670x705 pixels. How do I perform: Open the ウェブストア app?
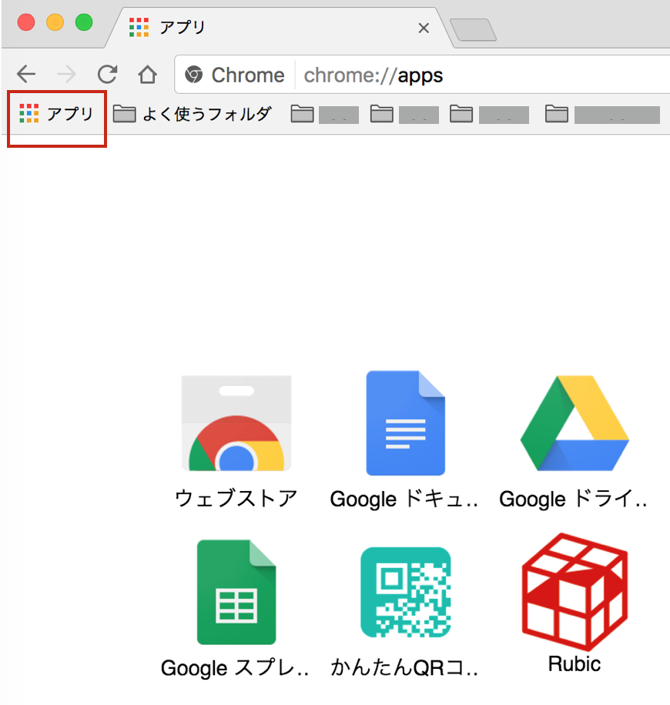pyautogui.click(x=236, y=423)
